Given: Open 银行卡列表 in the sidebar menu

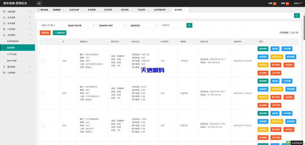Looking at the screenshot, I should pos(12,60).
